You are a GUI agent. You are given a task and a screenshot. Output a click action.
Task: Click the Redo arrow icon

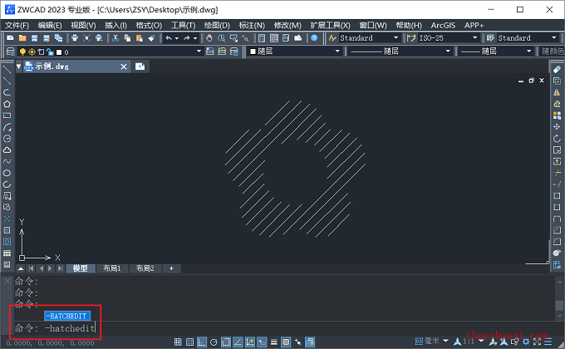click(x=187, y=38)
